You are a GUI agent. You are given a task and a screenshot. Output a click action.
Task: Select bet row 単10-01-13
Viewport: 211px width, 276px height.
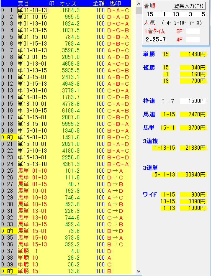coord(66,50)
